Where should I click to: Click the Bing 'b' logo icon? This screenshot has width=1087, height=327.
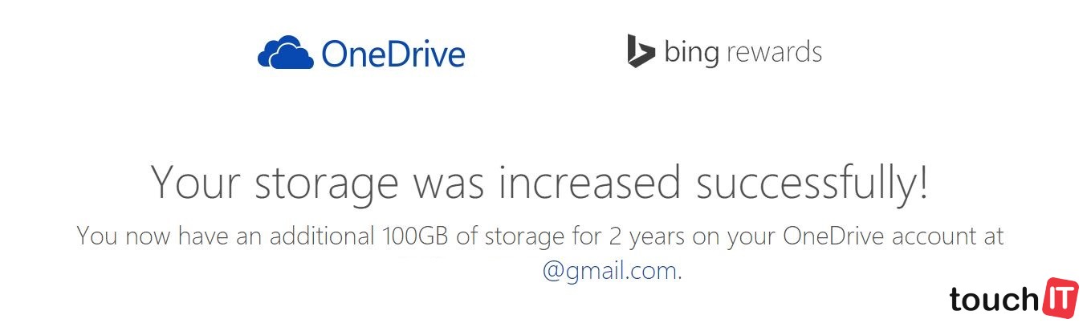point(641,51)
